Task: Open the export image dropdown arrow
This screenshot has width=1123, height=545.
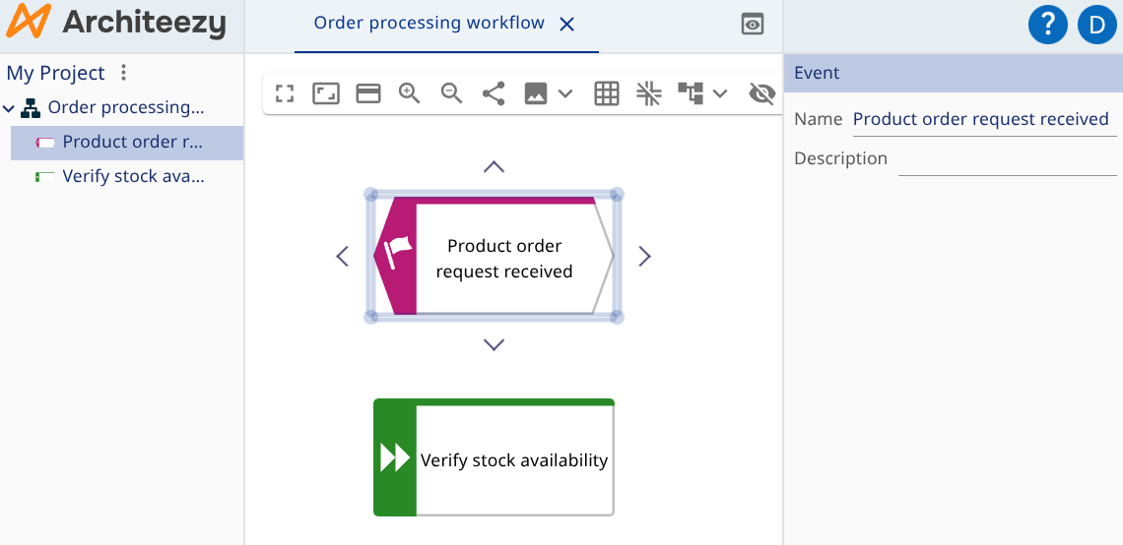Action: click(565, 93)
